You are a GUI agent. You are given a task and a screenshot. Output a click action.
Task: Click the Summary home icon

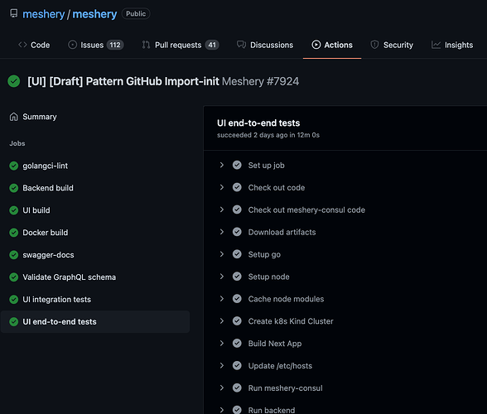[x=13, y=117]
